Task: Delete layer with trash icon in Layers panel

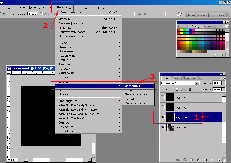Action: point(219,160)
